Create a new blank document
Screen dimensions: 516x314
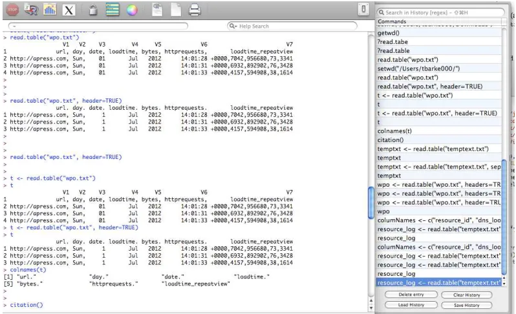point(176,10)
